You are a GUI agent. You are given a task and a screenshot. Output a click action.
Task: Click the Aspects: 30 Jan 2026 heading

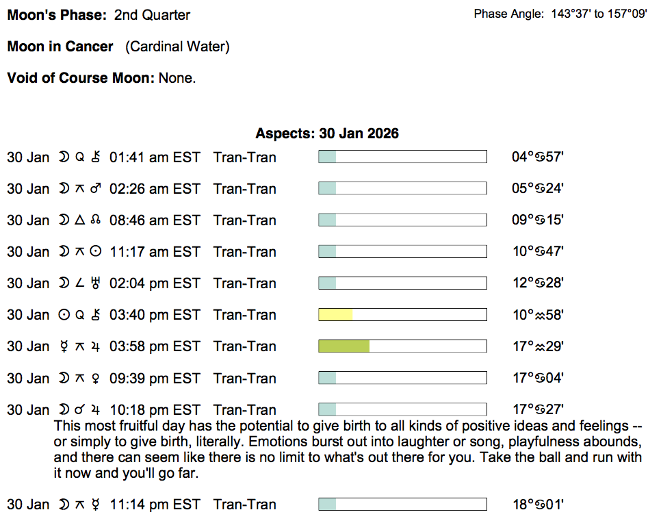coord(327,133)
